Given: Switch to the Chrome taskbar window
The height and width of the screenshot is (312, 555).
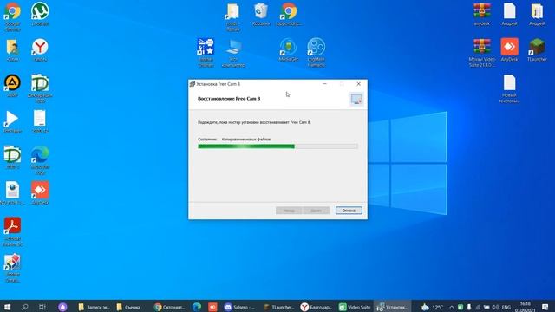Looking at the screenshot, I should point(170,307).
